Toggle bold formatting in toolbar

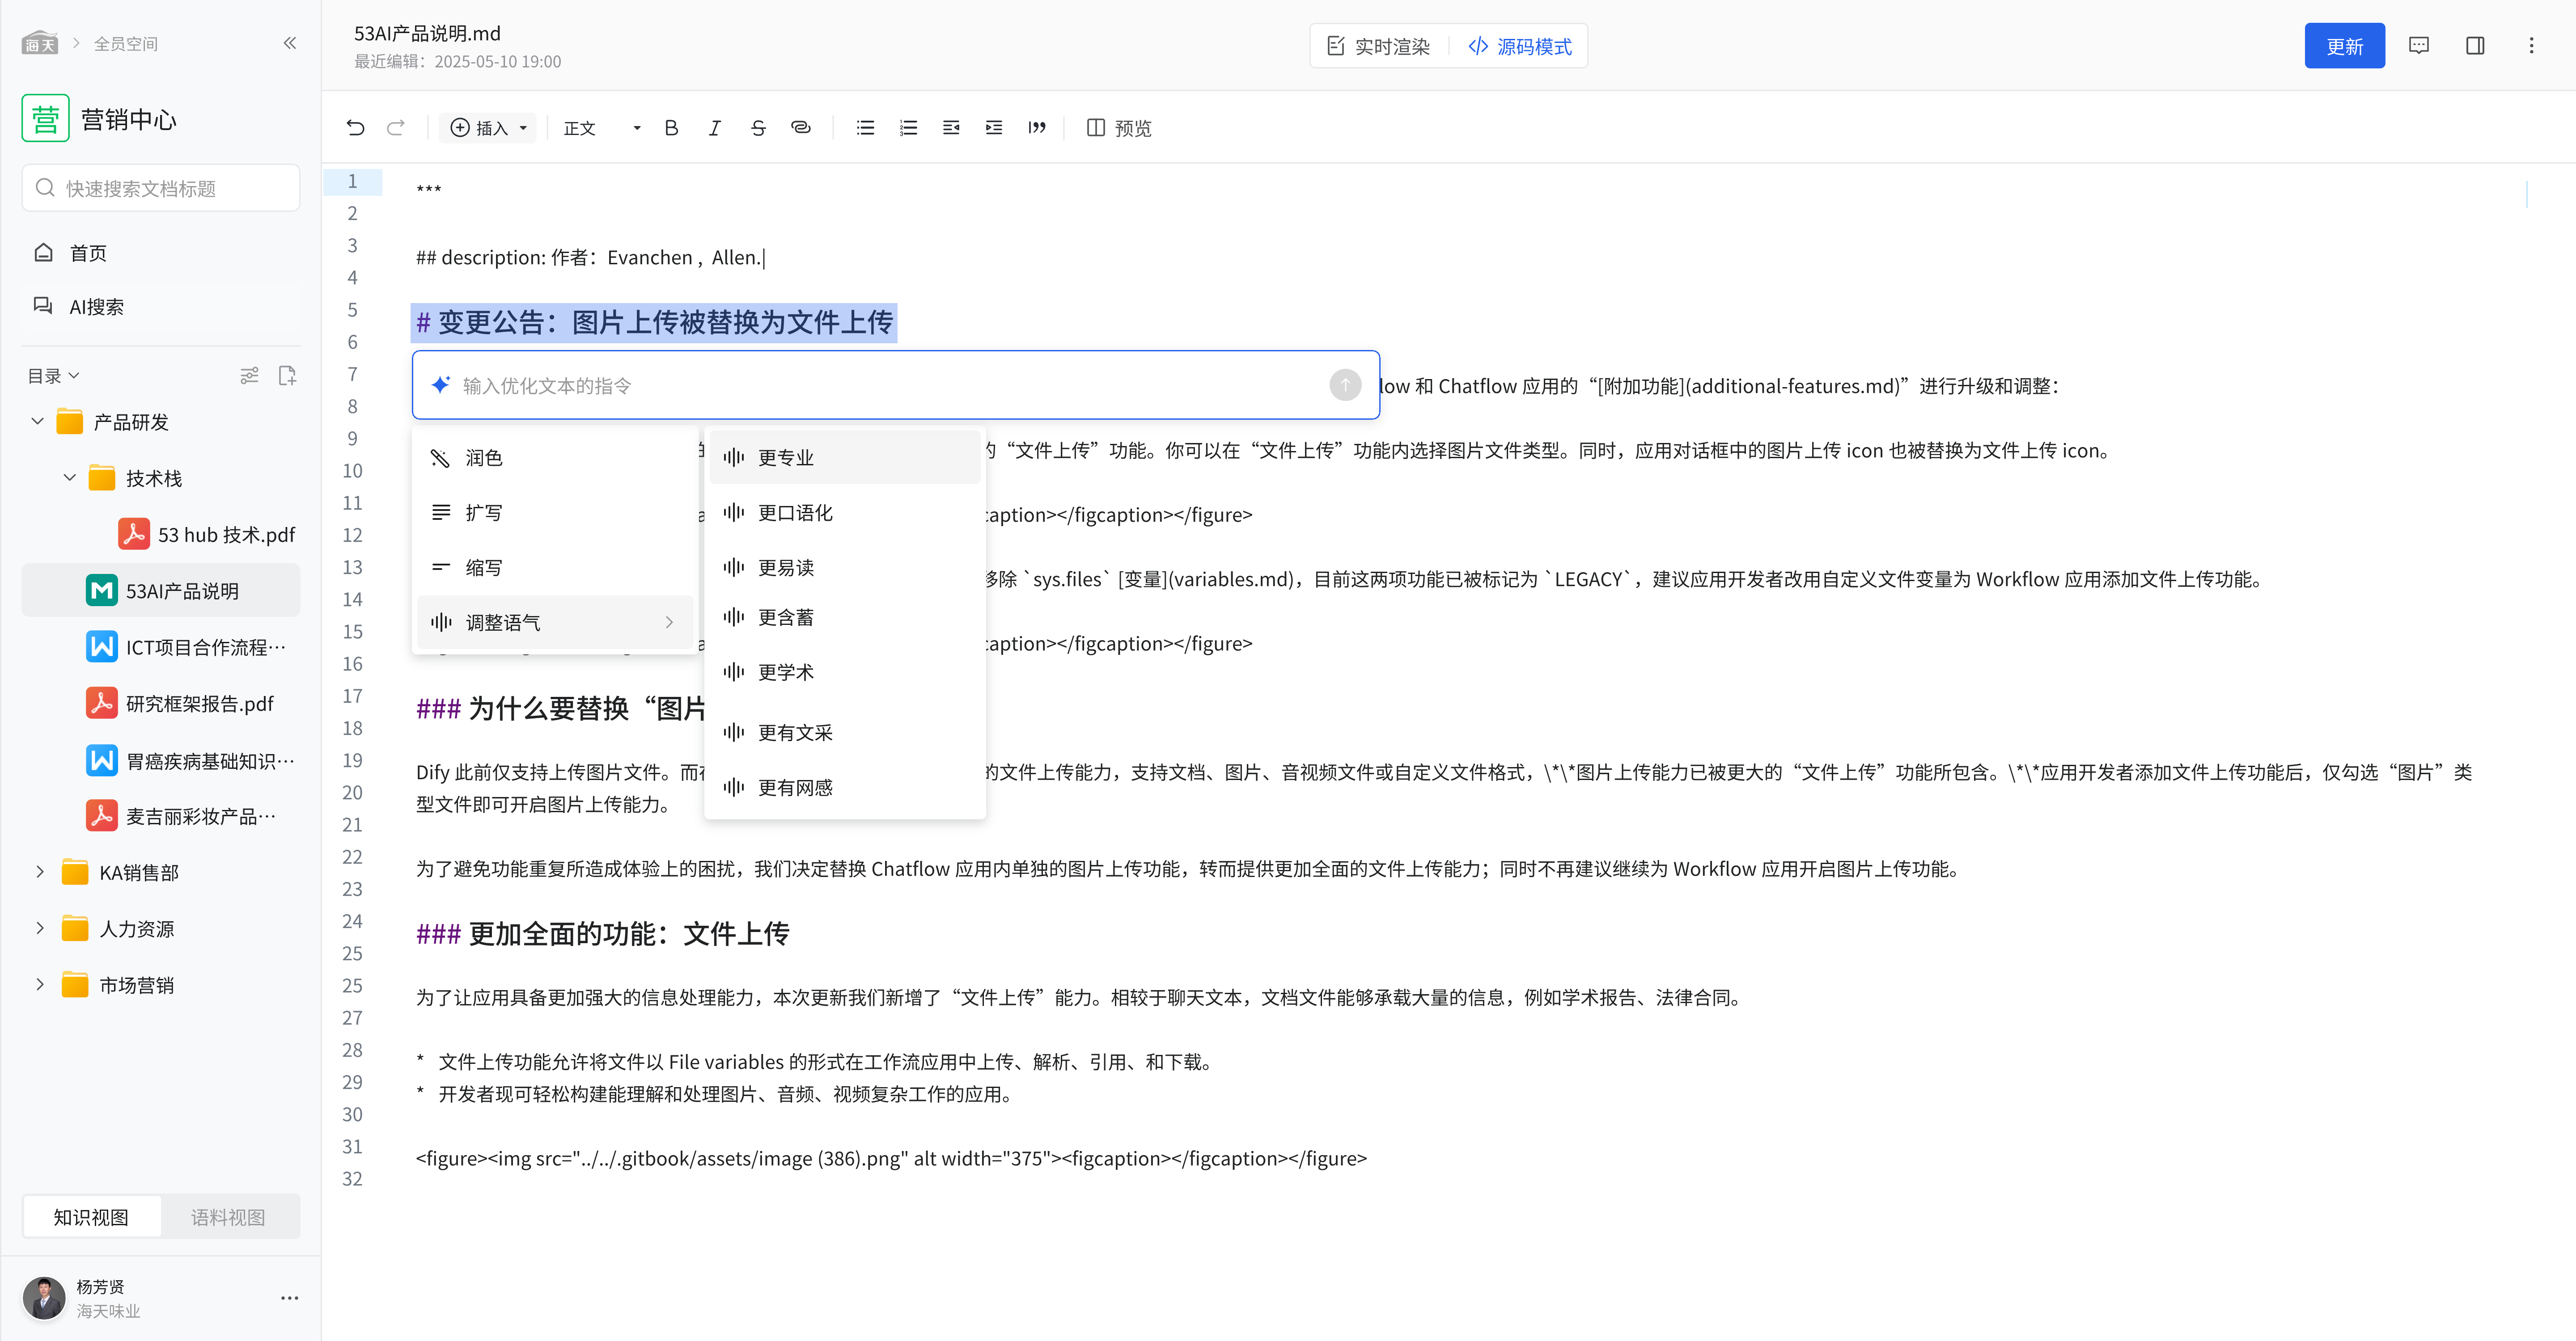tap(671, 128)
